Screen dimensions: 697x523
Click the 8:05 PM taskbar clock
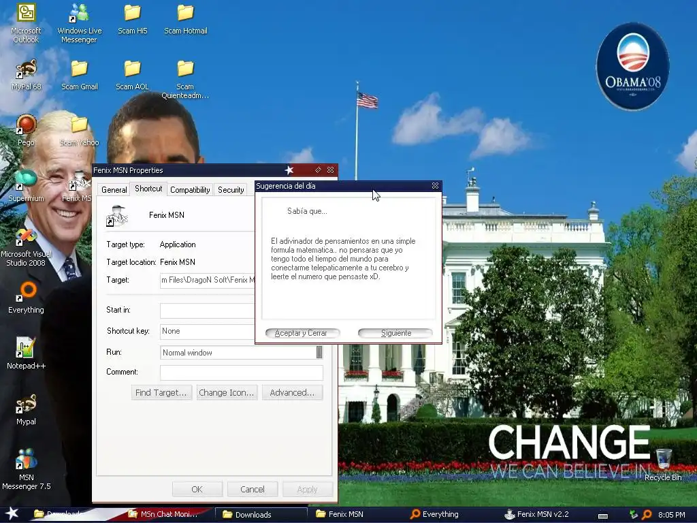tap(671, 515)
